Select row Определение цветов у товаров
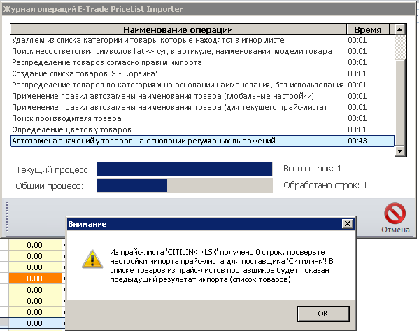 202,129
